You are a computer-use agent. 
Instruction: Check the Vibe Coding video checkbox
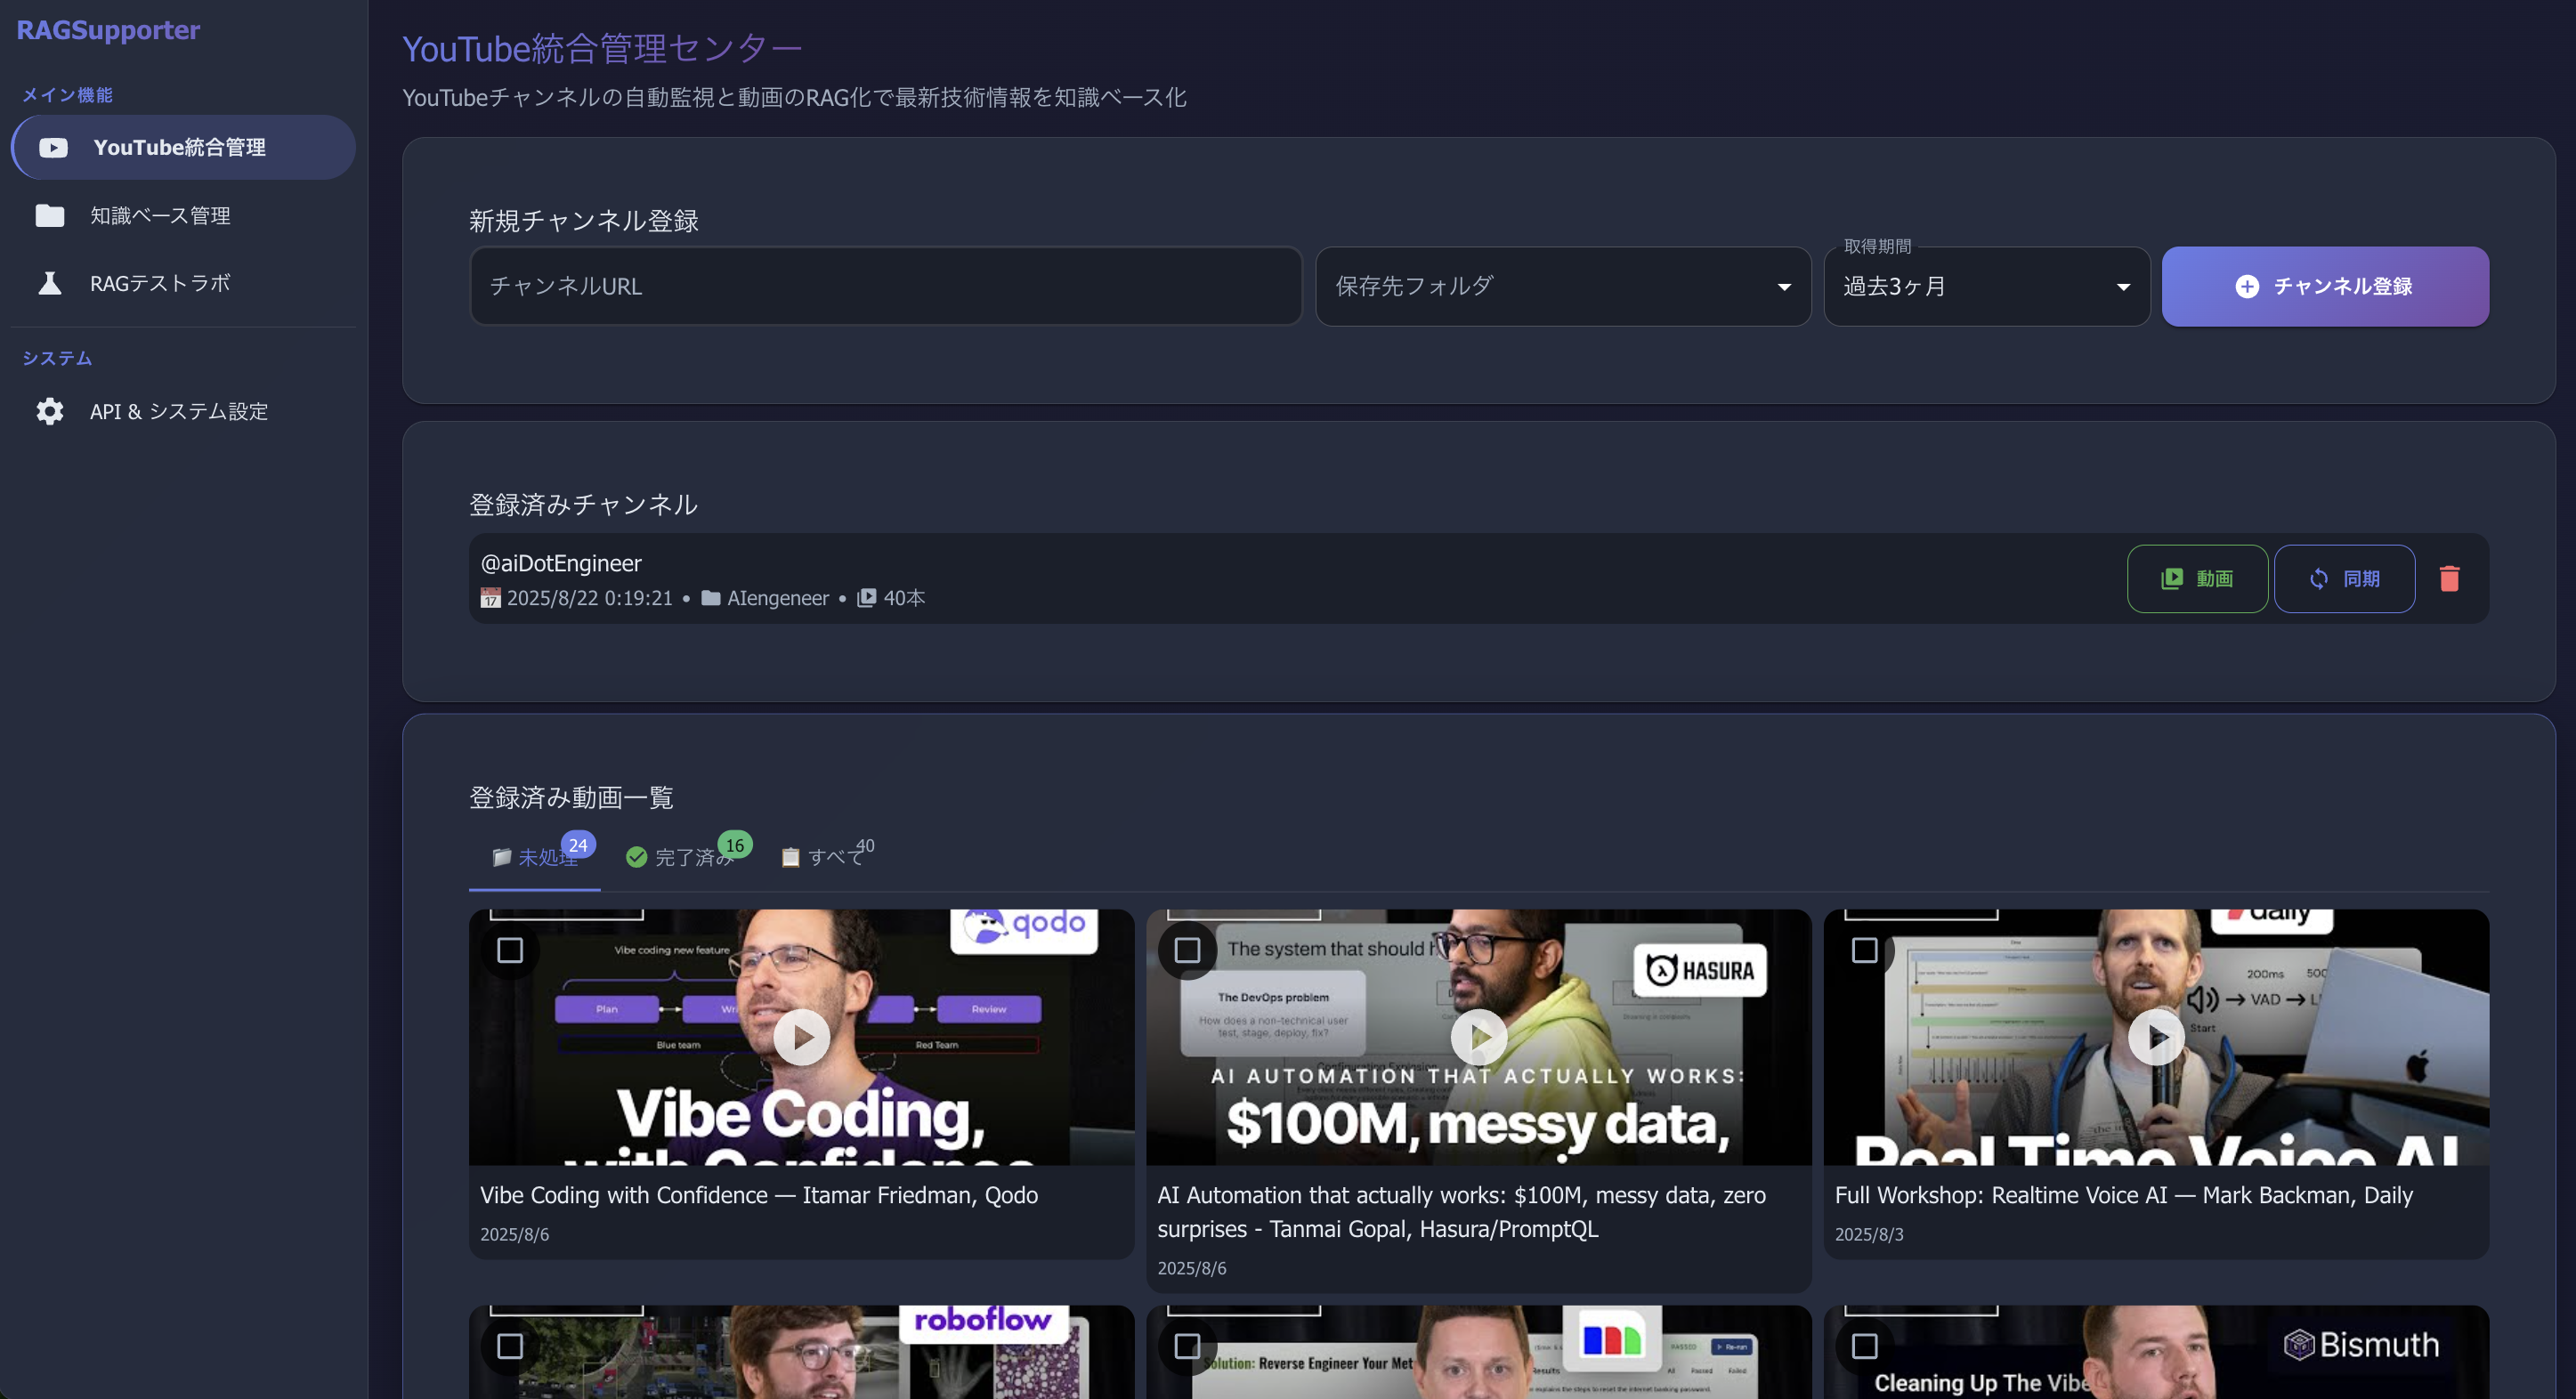511,950
